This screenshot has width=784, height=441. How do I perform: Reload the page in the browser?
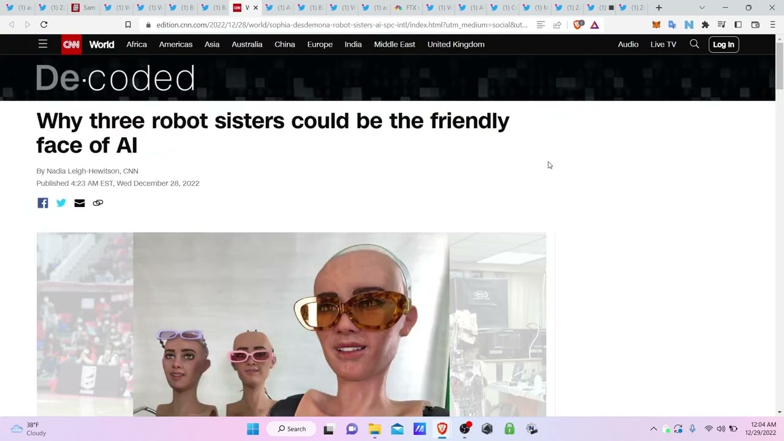point(43,24)
